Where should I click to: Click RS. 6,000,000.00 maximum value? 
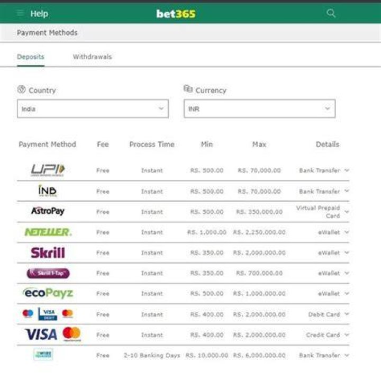pos(259,355)
